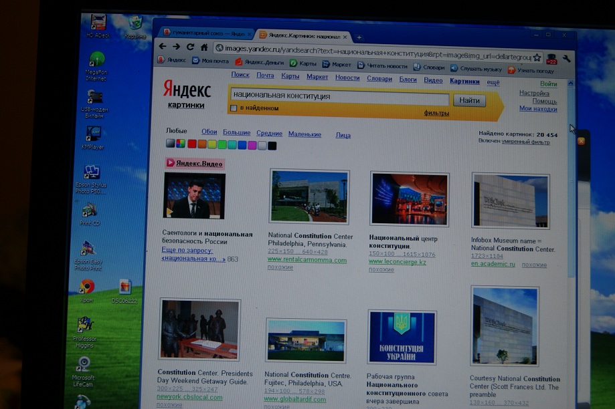This screenshot has height=409, width=615.
Task: Open the Узнать погоду bookmark
Action: pos(531,71)
